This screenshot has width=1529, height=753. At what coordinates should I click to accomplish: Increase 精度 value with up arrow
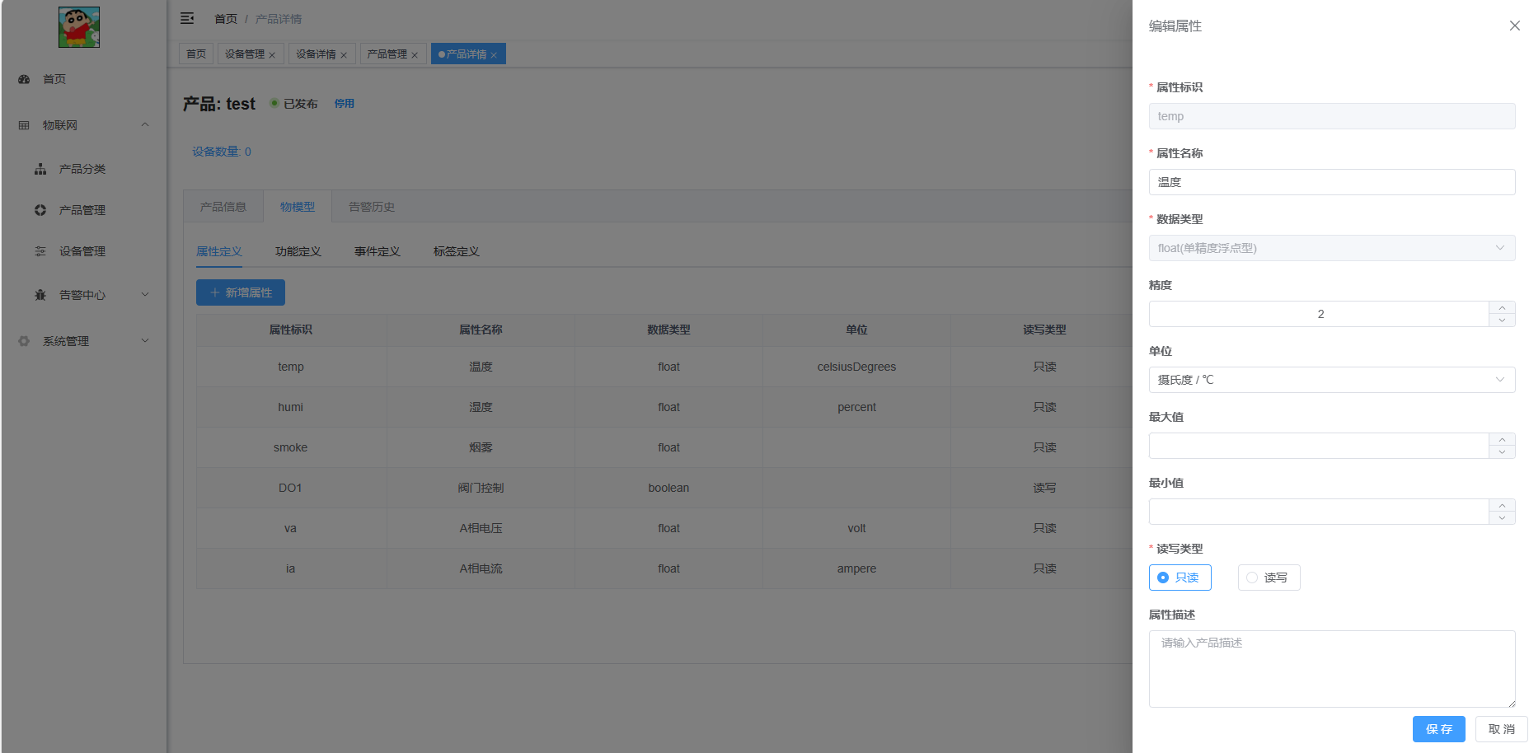tap(1502, 307)
